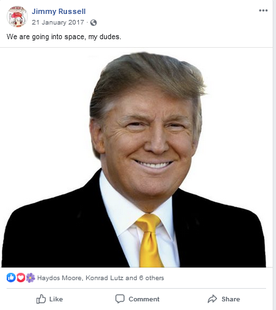Open the 21 January 2017 timestamp link
276x310 pixels.
pyautogui.click(x=58, y=23)
